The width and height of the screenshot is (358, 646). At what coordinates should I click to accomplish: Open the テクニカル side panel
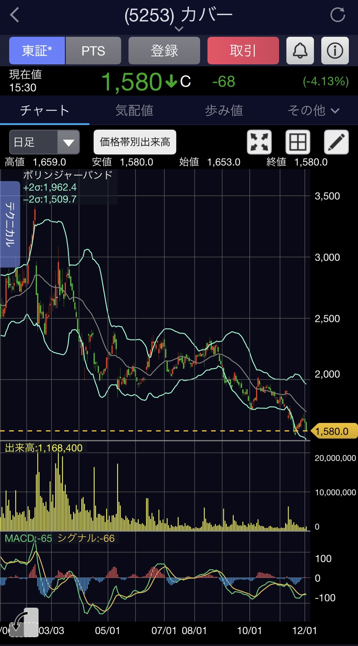pos(10,224)
